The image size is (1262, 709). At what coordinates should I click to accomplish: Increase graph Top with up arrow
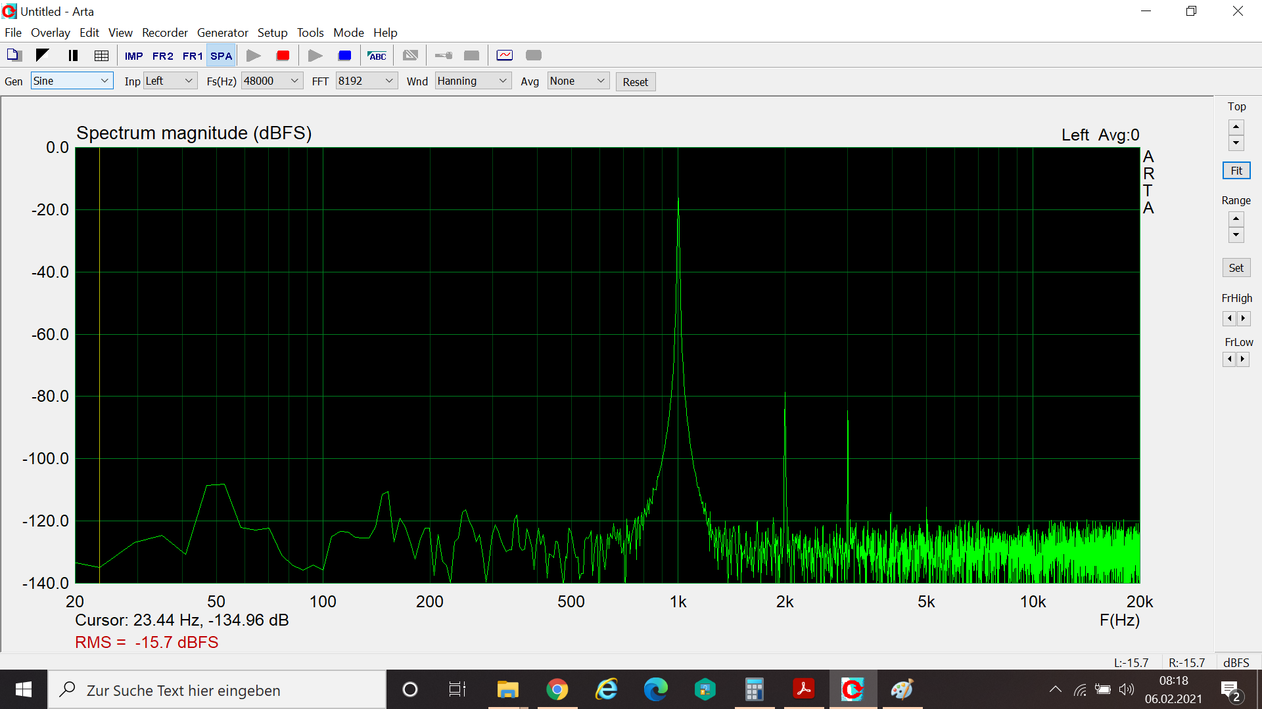click(1236, 127)
